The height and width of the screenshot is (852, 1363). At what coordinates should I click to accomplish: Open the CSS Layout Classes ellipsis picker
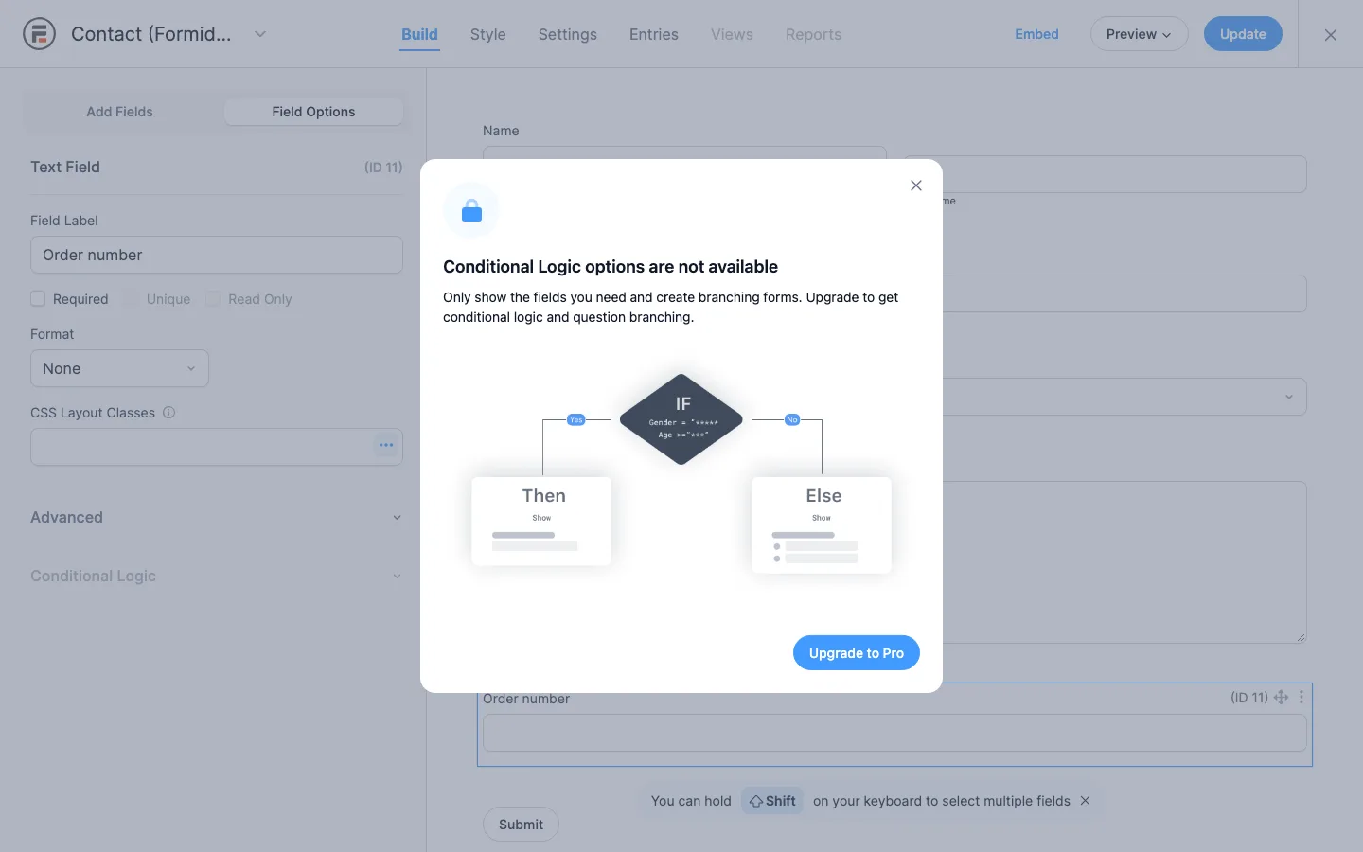click(x=386, y=445)
